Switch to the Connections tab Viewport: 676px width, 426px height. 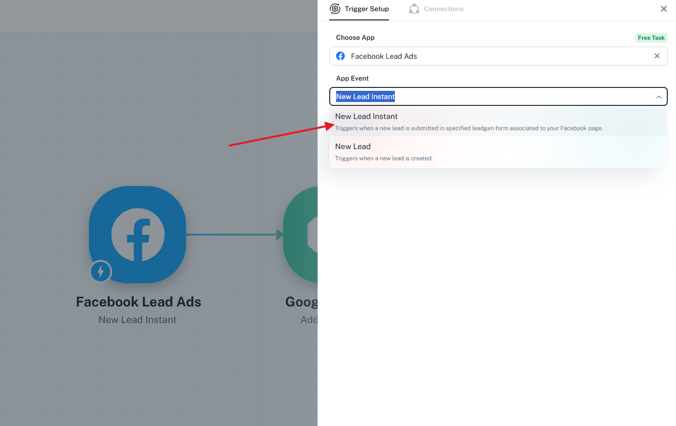tap(437, 9)
